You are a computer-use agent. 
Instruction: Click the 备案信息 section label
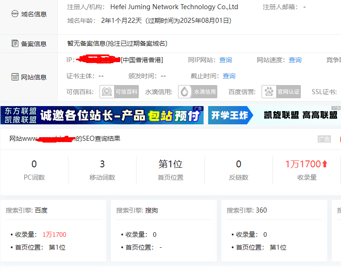[34, 44]
